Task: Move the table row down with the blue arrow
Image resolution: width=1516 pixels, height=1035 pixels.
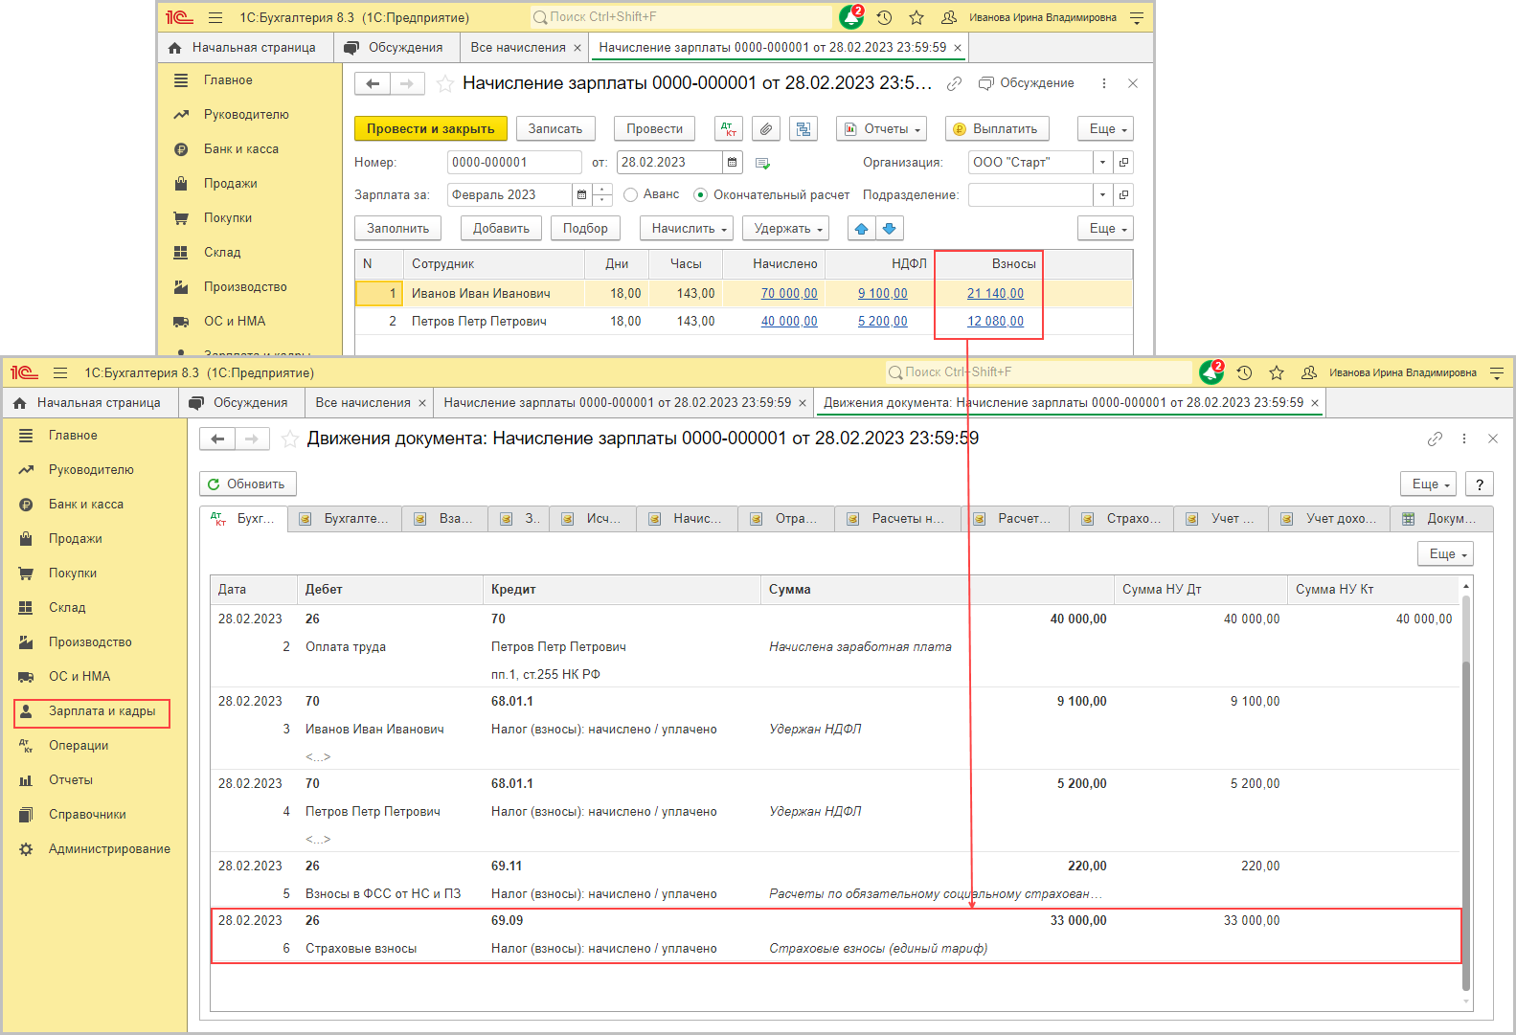Action: (x=890, y=229)
